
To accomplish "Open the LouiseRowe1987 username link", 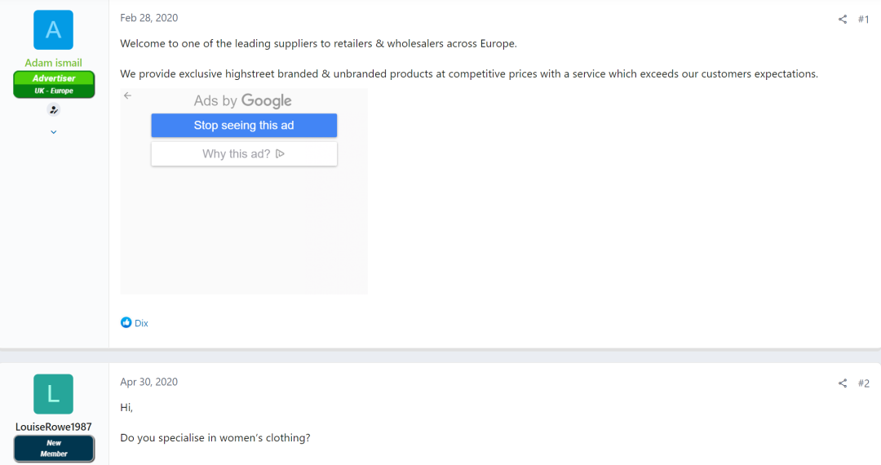I will pos(54,427).
